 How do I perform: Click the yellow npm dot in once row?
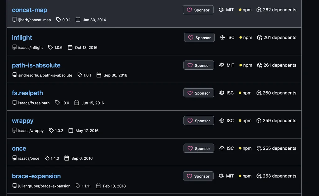240,148
